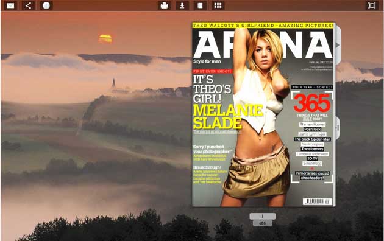Image resolution: width=384 pixels, height=241 pixels.
Task: Click the "Breakthrough!" cover heading
Action: click(207, 167)
